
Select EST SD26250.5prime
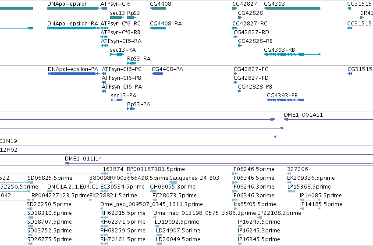pyautogui.click(x=29, y=209)
